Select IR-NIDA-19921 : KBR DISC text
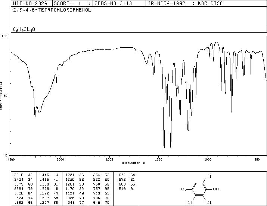The height and width of the screenshot is (206, 267). 185,3
